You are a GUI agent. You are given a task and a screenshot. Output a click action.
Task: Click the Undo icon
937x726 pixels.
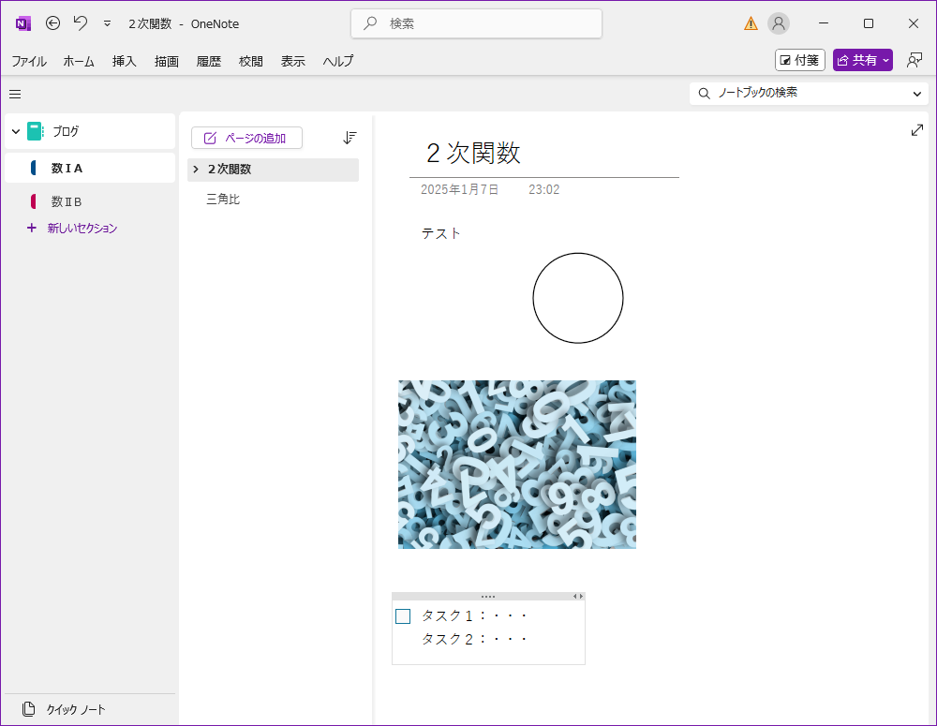tap(81, 23)
